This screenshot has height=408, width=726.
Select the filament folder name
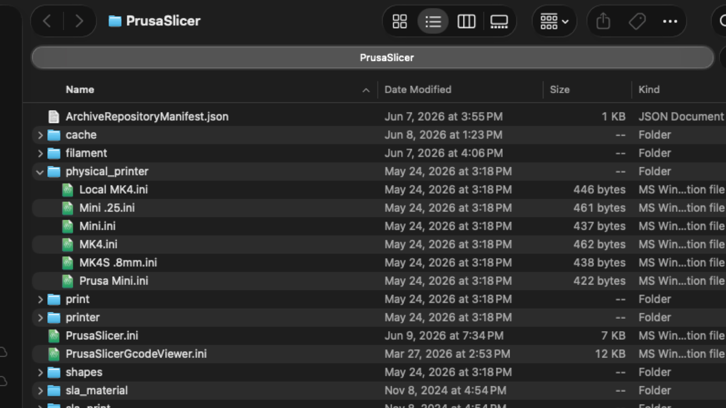86,153
